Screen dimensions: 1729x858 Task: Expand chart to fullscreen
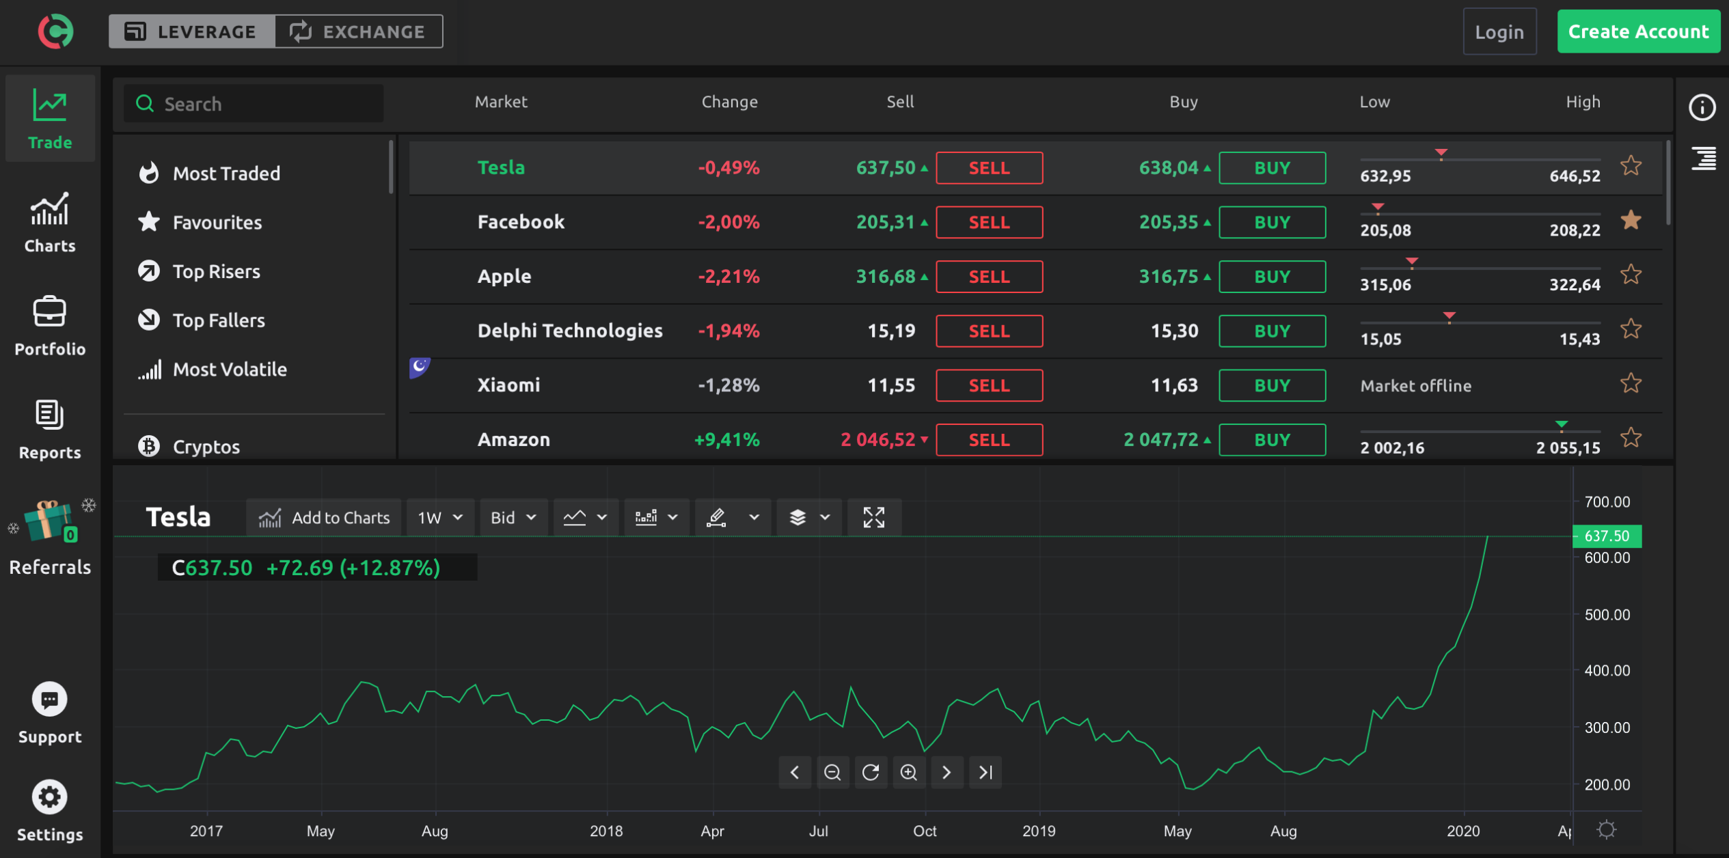(x=874, y=517)
